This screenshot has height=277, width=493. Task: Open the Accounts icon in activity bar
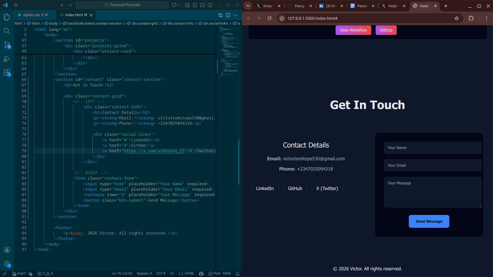coord(7,250)
